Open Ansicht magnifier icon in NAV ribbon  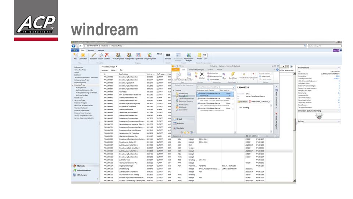101,55
